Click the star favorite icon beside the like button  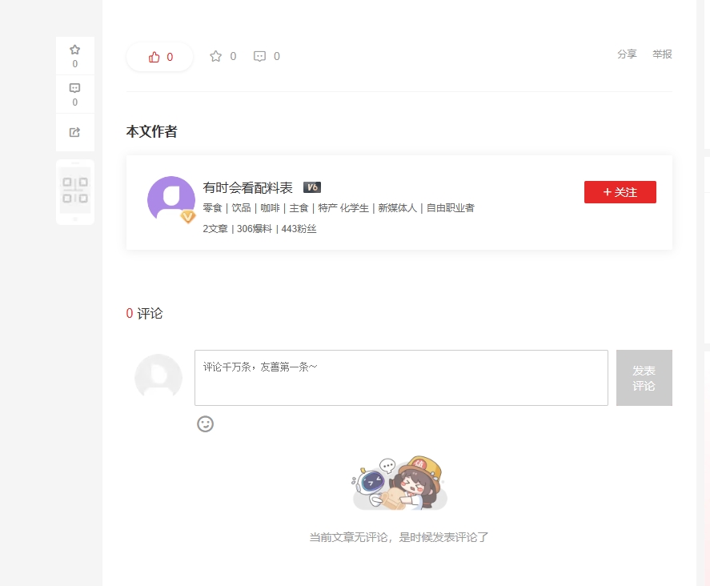[x=215, y=56]
